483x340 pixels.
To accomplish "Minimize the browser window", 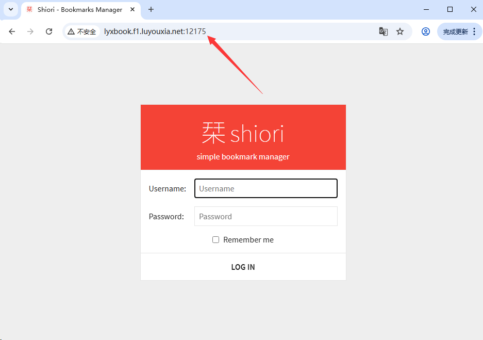I will (x=426, y=10).
